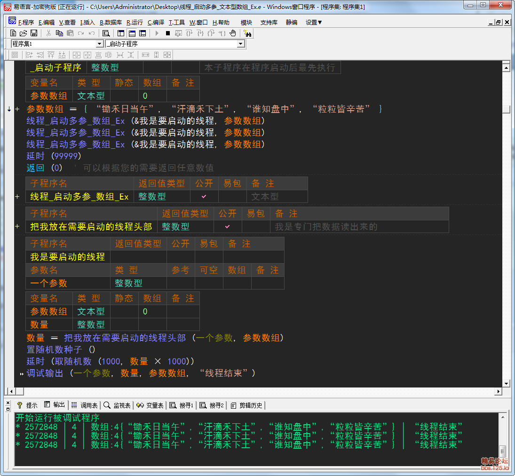Open the 程序集1 dropdown list
The height and width of the screenshot is (476, 515).
pos(99,44)
